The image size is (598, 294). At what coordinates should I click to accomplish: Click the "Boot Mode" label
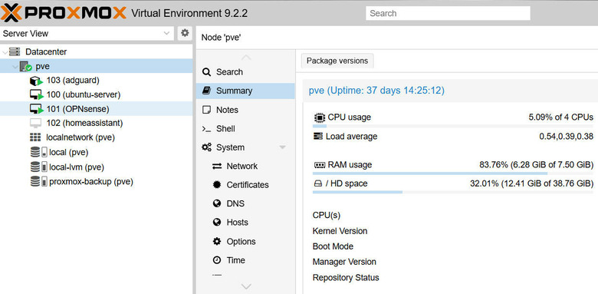pyautogui.click(x=333, y=246)
